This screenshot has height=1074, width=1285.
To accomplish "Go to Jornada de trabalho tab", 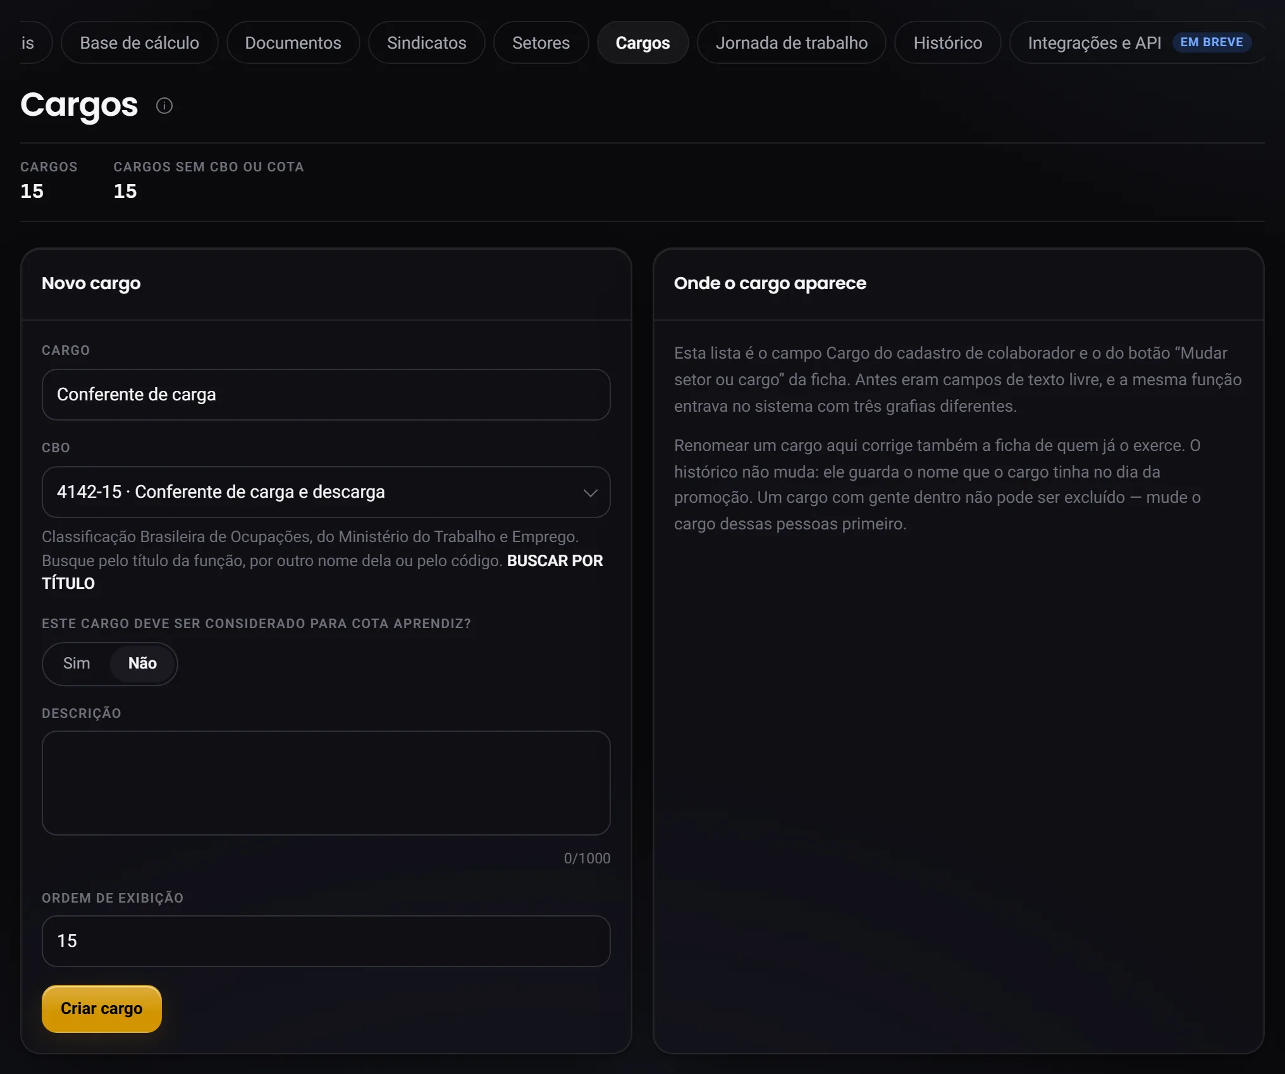I will coord(791,42).
